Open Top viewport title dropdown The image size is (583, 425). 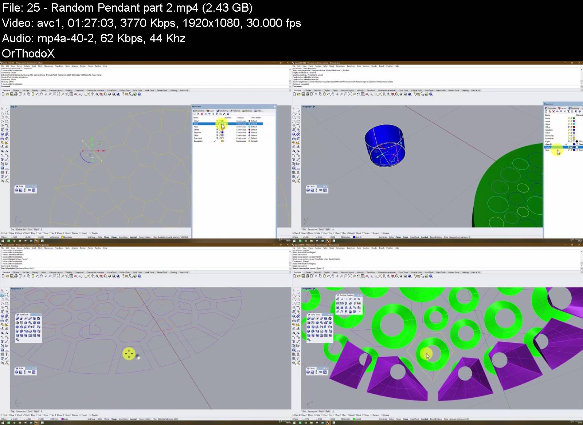16,107
